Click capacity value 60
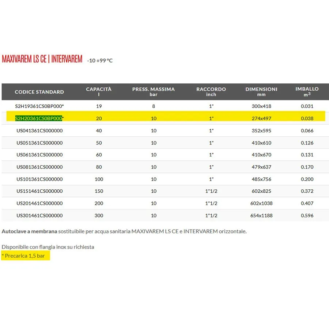The image size is (329, 329). pyautogui.click(x=99, y=155)
